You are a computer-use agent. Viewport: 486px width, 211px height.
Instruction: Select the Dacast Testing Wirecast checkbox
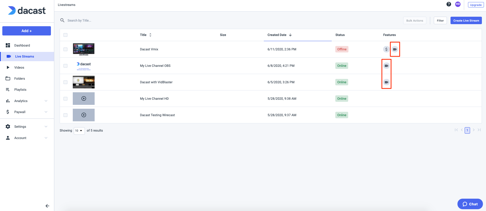click(65, 115)
